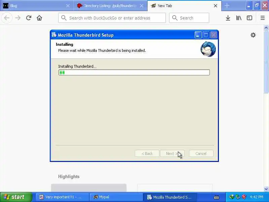Open the second Highlights card
The width and height of the screenshot is (269, 202).
[x=175, y=188]
